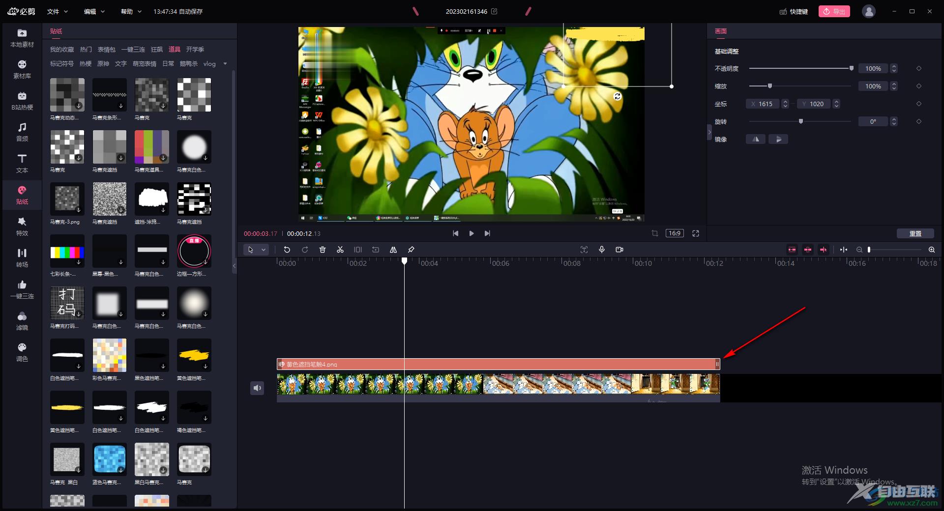Open the 本地素材 local material panel
Viewport: 944px width, 511px height.
tap(22, 38)
